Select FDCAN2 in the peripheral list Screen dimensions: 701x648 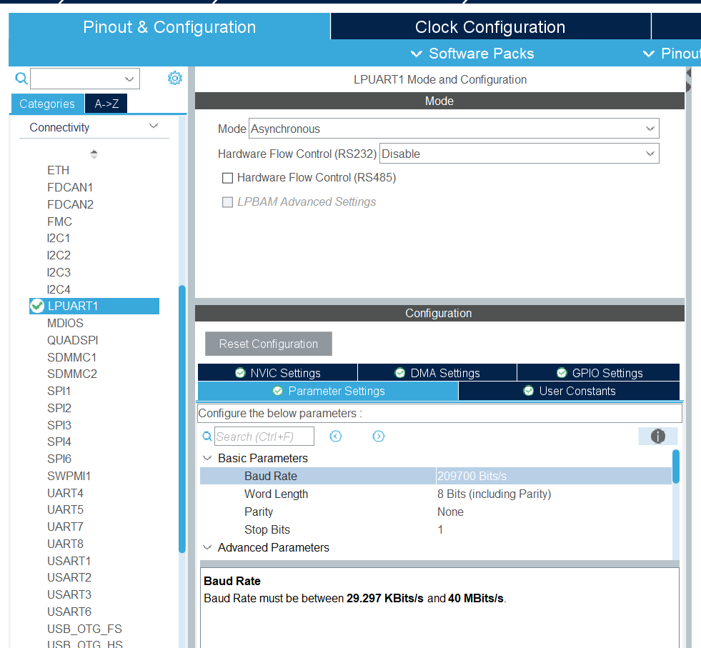click(x=70, y=204)
